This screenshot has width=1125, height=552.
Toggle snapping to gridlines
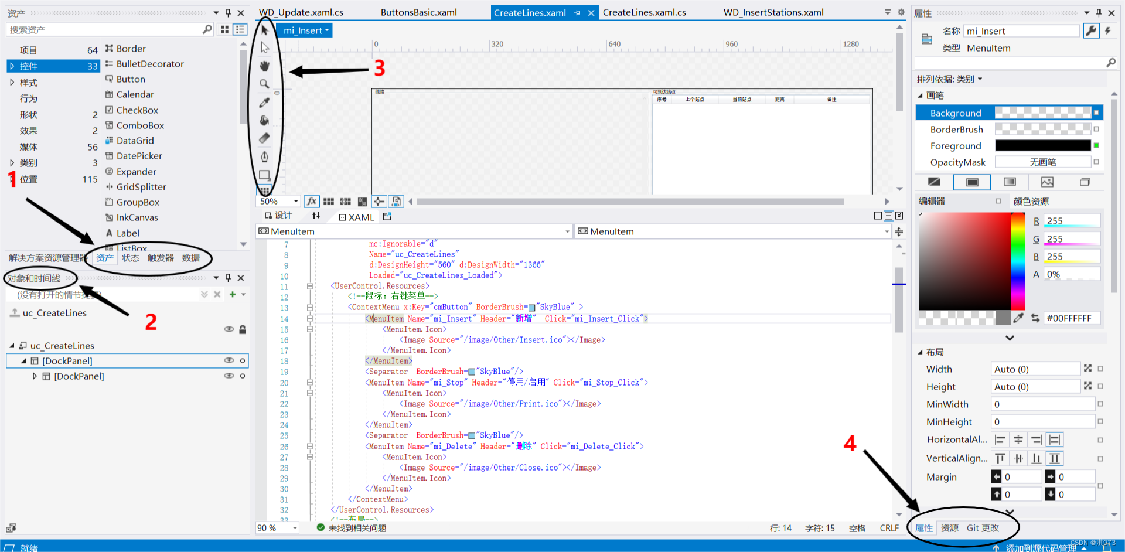(x=346, y=202)
